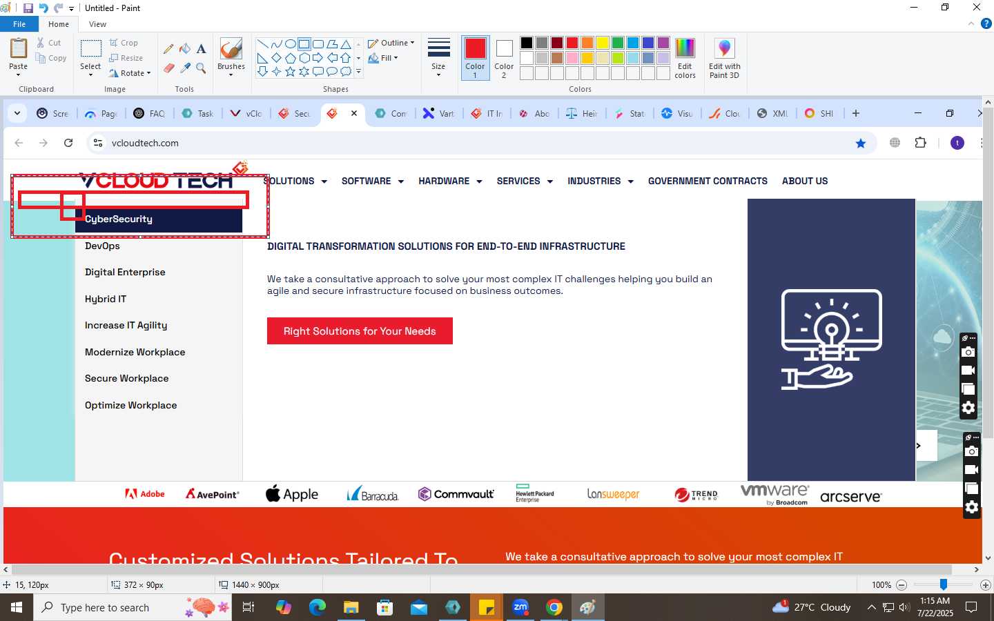Open the shape Outline dropdown
Viewport: 994px width, 621px height.
391,43
